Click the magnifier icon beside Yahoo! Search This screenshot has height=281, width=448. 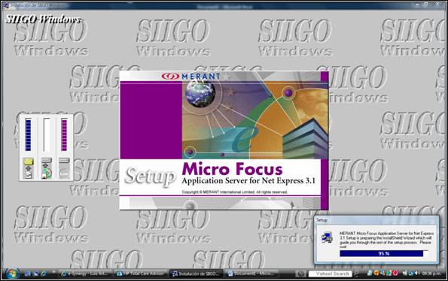(356, 273)
